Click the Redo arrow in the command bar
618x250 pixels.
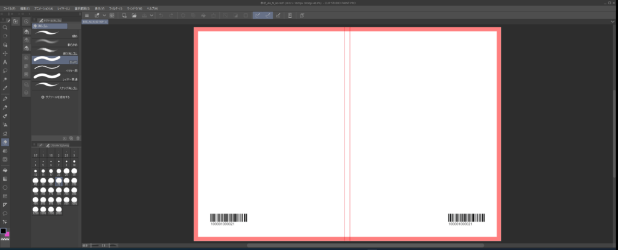[x=171, y=15]
